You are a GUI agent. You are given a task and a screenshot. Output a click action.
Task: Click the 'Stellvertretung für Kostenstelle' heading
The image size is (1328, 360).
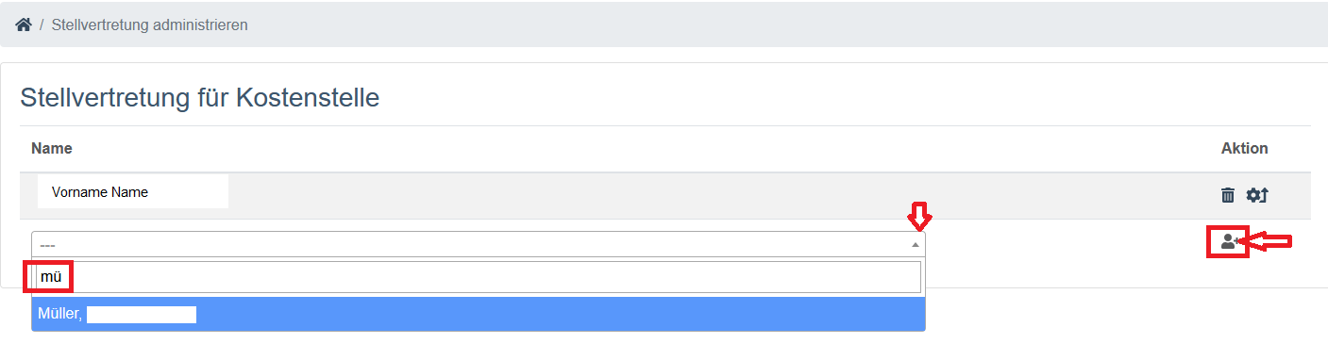click(x=200, y=97)
